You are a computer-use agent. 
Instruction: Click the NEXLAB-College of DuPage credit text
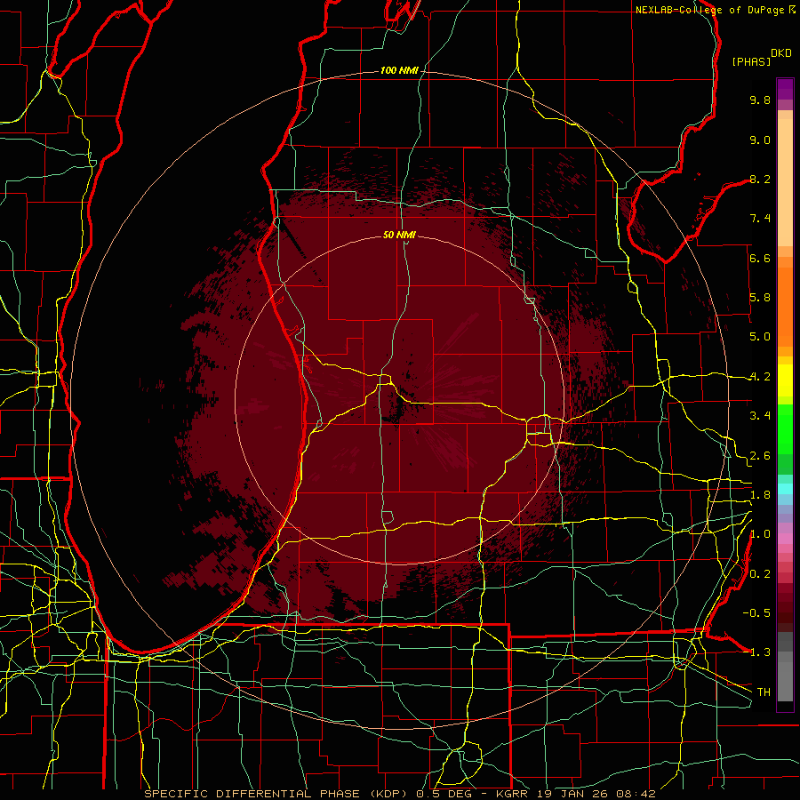(x=711, y=10)
